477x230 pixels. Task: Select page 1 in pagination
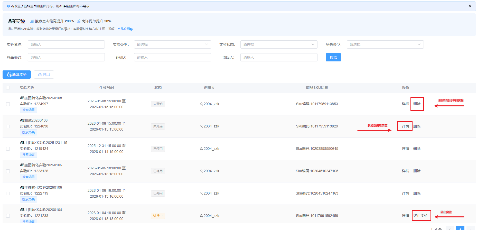[460, 228]
